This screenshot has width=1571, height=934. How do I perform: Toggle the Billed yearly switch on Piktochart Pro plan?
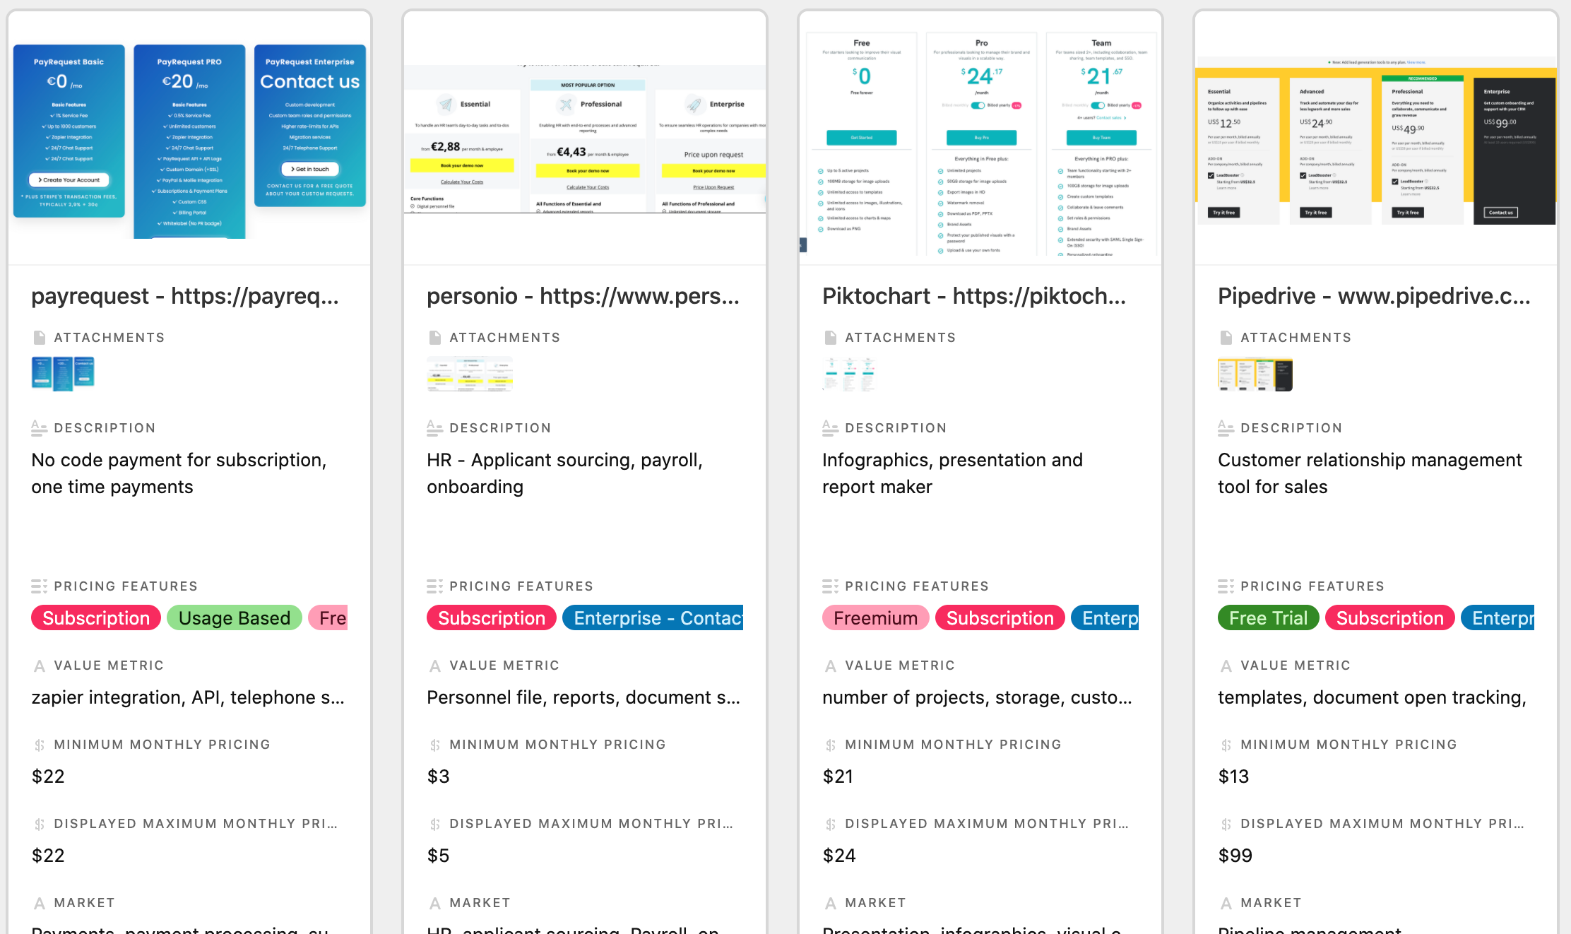978,105
